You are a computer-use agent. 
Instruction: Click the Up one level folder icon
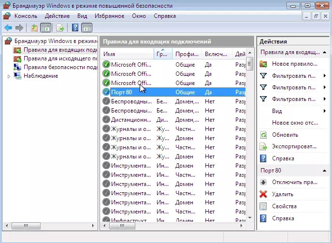(x=34, y=28)
